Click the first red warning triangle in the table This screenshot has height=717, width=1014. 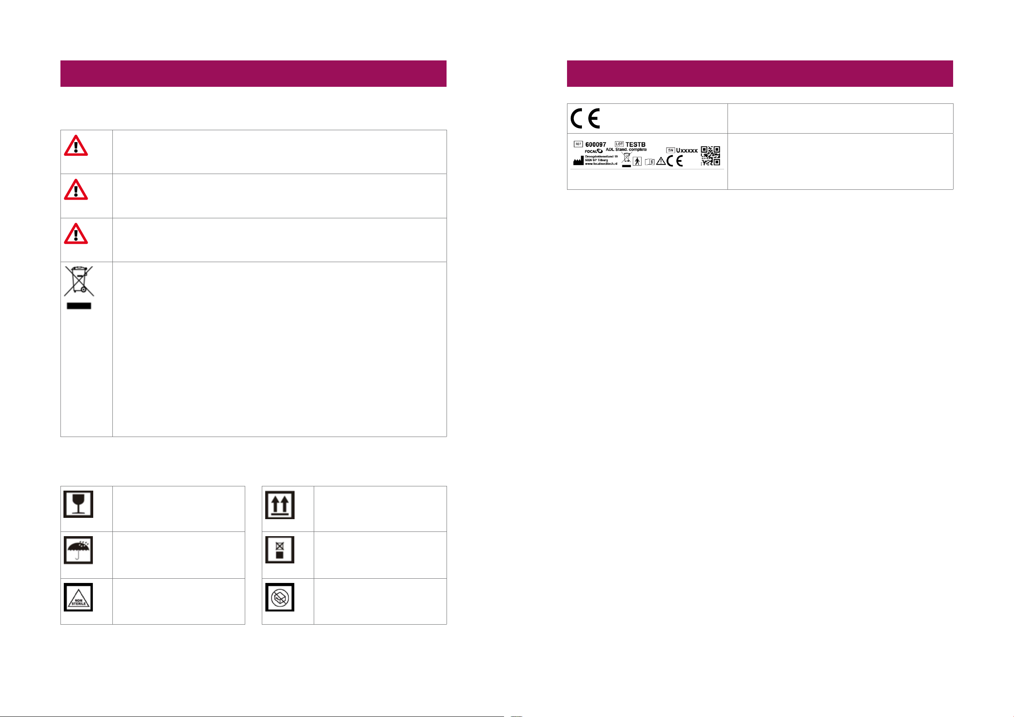(x=76, y=146)
